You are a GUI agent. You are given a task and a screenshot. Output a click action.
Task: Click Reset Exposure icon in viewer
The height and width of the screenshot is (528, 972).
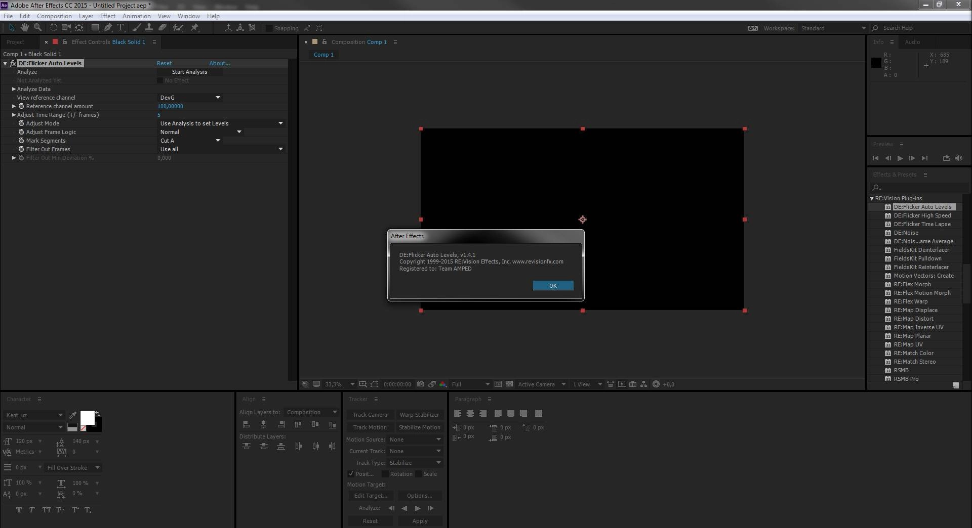tap(656, 384)
